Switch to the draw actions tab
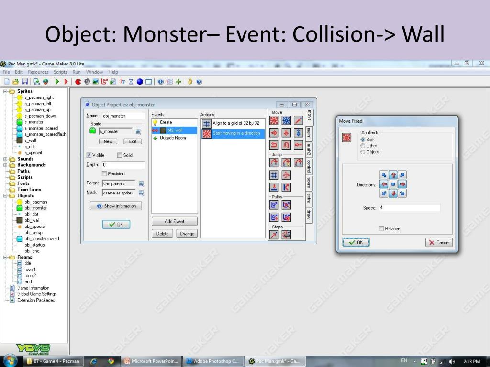Image resolution: width=490 pixels, height=367 pixels. [x=309, y=215]
